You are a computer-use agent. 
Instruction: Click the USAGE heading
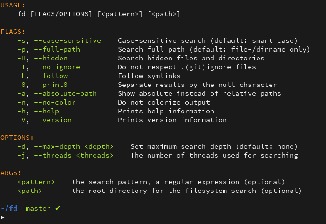click(13, 6)
